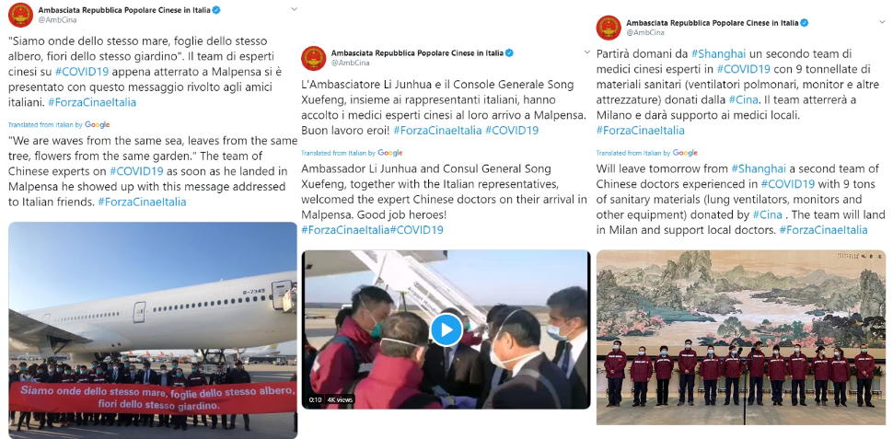
Task: Click Google logo under the third tweet
Action: click(x=685, y=153)
